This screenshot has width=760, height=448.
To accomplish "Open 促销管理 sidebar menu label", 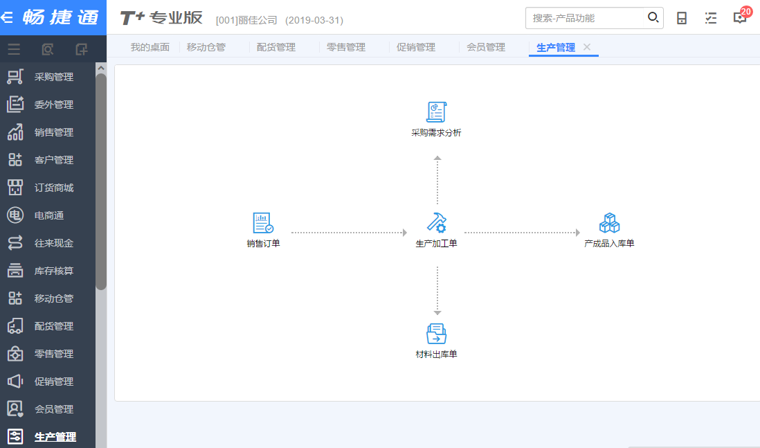I will pos(54,381).
